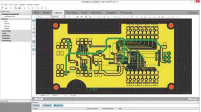The height and width of the screenshot is (112, 201).
Task: Open the Camera tab
Action: tap(193, 12)
